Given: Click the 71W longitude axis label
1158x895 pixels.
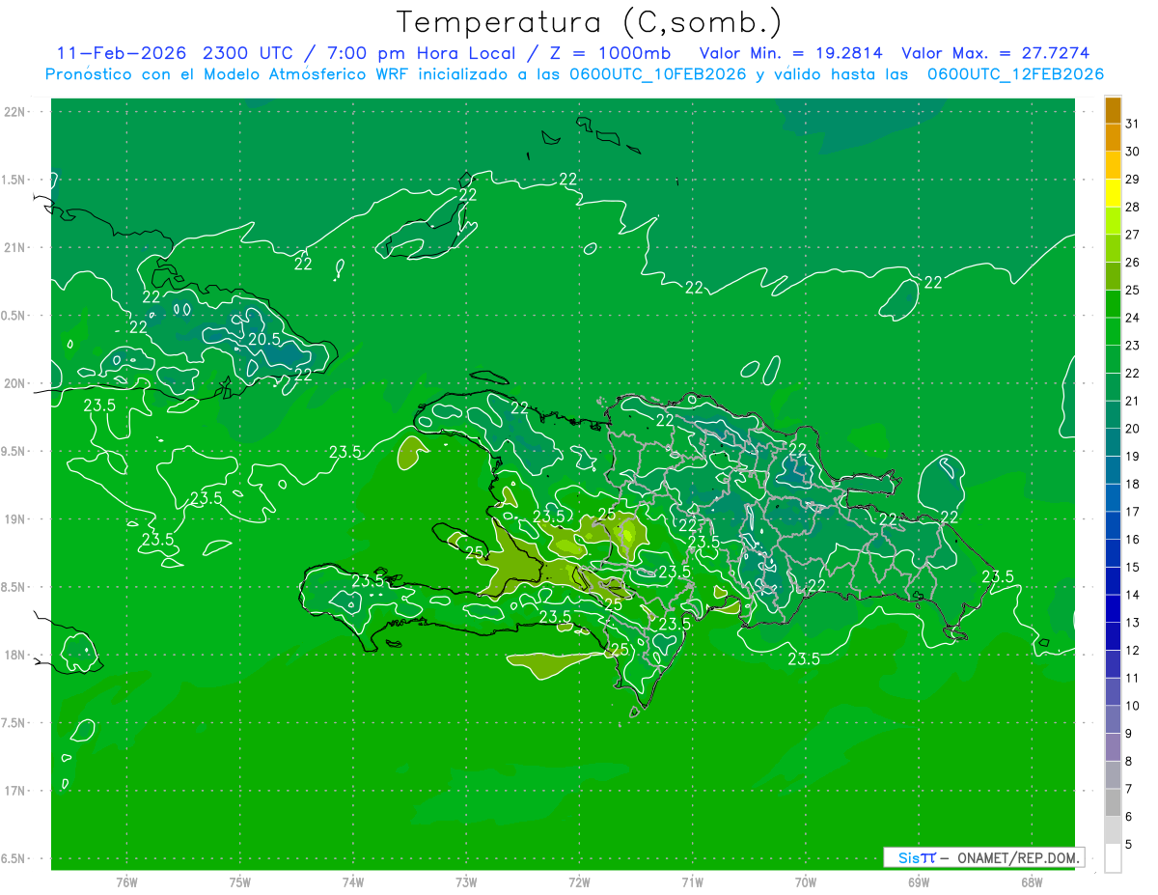Looking at the screenshot, I should pos(692,881).
